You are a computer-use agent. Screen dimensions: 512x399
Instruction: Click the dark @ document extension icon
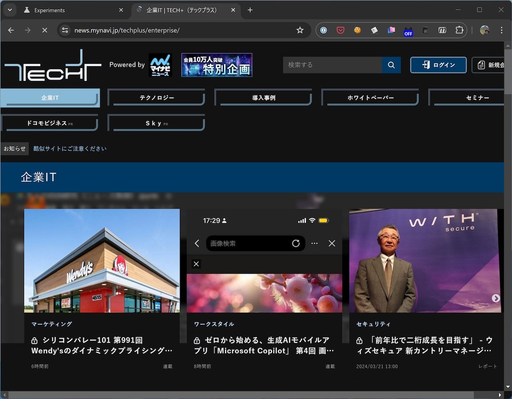click(425, 30)
